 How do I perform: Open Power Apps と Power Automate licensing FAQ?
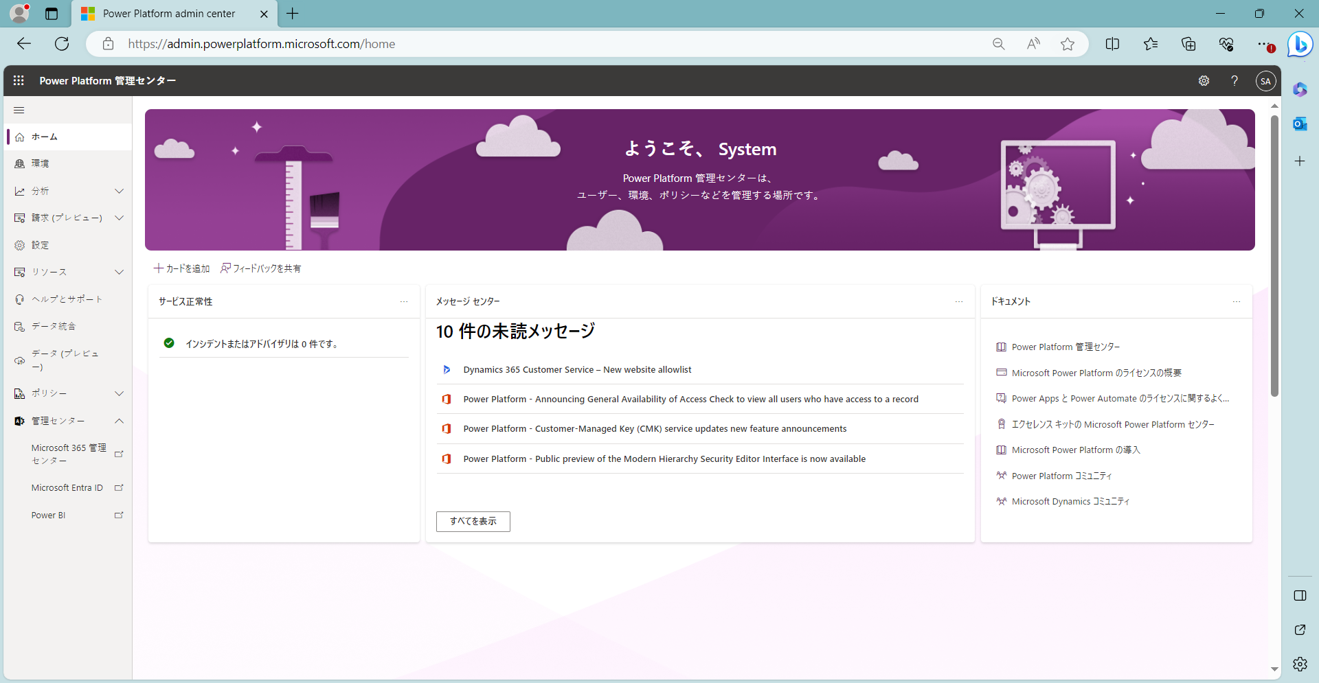(1120, 398)
